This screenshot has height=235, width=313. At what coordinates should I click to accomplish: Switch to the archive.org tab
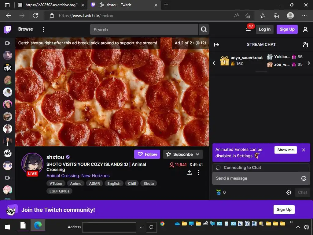click(x=51, y=5)
